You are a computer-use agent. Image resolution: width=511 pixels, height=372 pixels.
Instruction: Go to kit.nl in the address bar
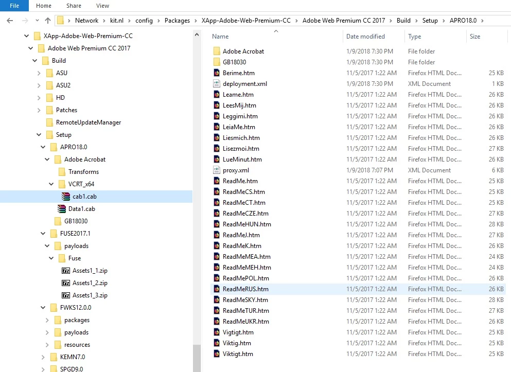click(x=117, y=21)
